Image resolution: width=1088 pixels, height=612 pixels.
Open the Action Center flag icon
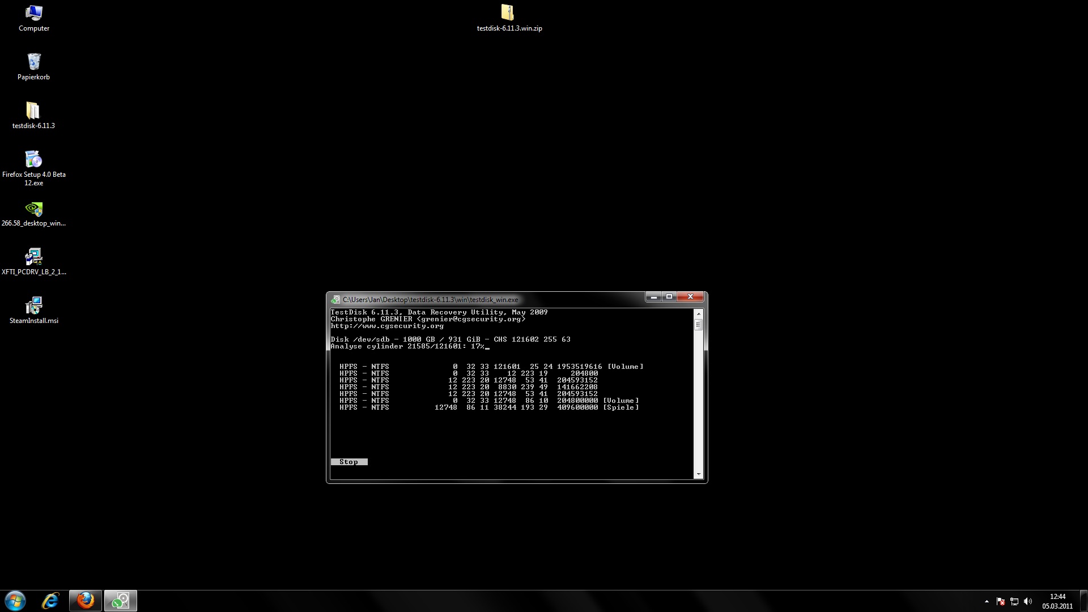click(1001, 601)
